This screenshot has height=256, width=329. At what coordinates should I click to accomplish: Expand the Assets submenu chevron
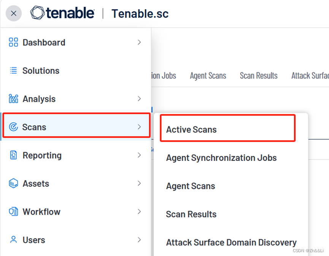139,183
